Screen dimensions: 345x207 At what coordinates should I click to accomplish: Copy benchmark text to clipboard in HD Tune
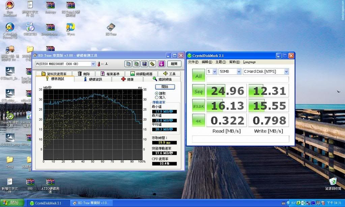click(x=128, y=64)
